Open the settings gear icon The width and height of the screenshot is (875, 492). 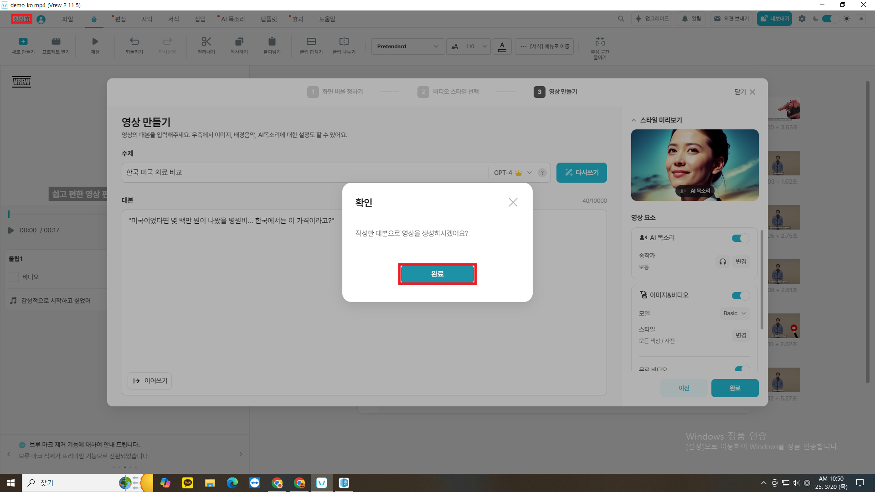(802, 19)
